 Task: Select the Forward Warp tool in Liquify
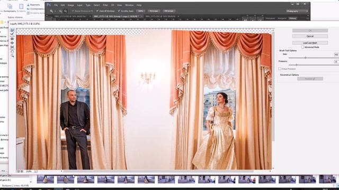tap(12, 30)
